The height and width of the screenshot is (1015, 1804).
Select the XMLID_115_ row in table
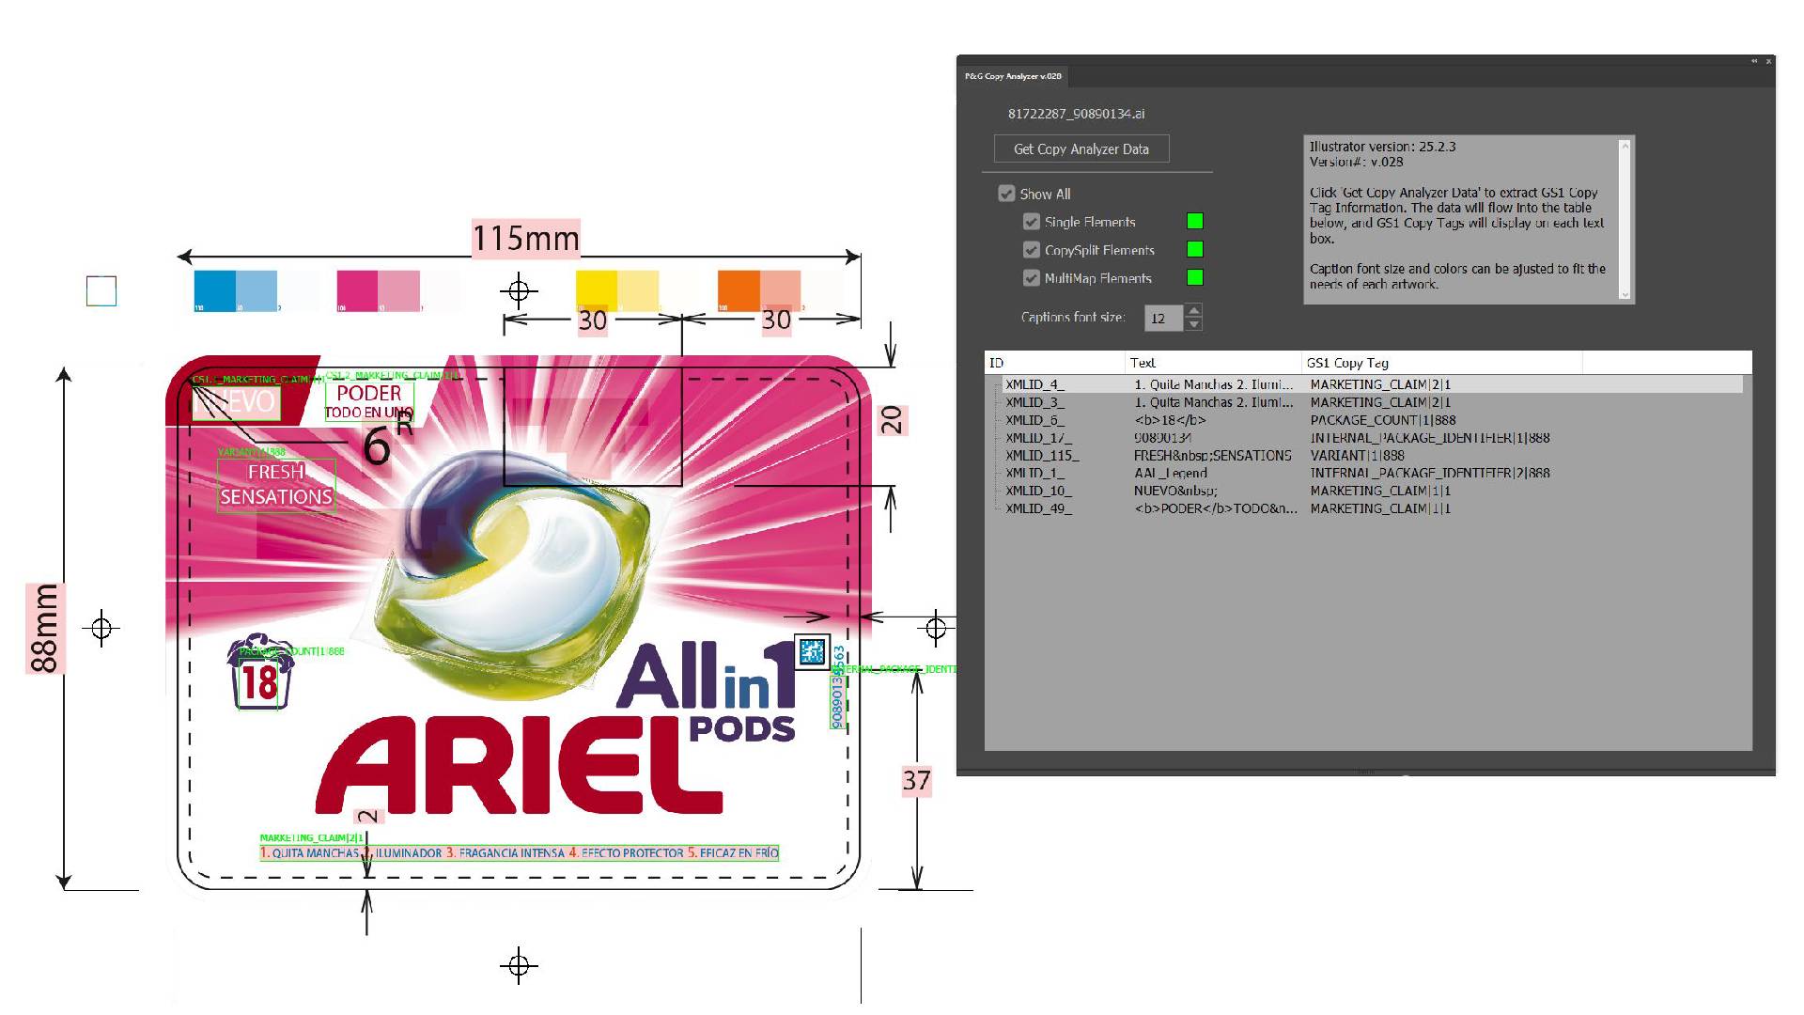click(1042, 456)
